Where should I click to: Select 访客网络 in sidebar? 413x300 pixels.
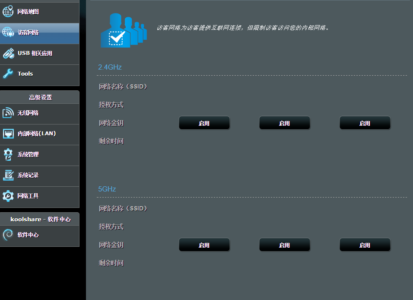pos(39,33)
